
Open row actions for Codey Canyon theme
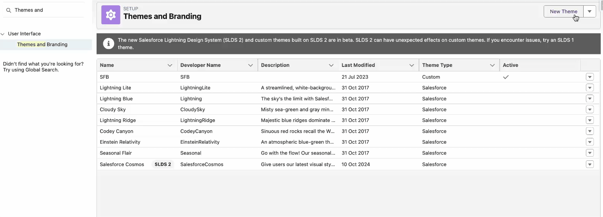tap(590, 131)
